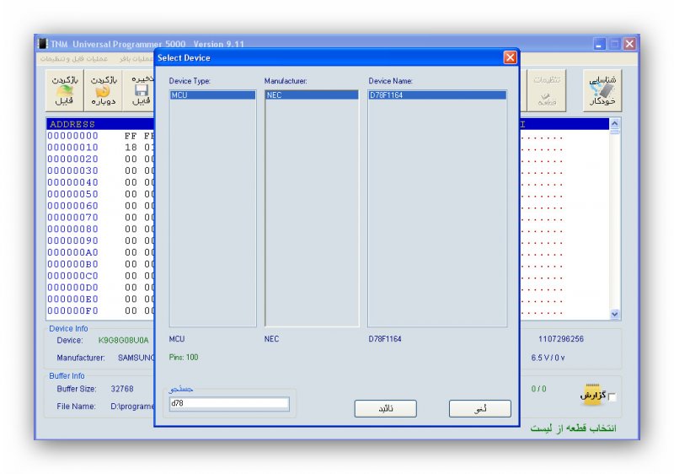This screenshot has height=474, width=674.
Task: Click device value K9G8G08U0A
Action: coord(123,341)
